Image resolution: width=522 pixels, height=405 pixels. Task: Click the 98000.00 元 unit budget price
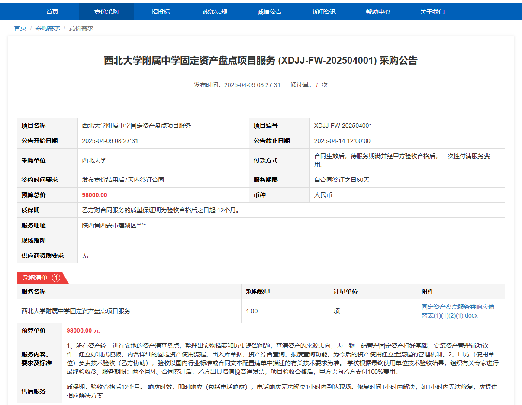(83, 330)
